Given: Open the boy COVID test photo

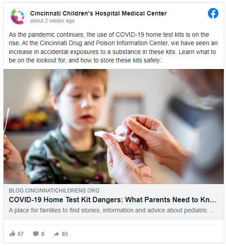Looking at the screenshot, I should (114, 127).
